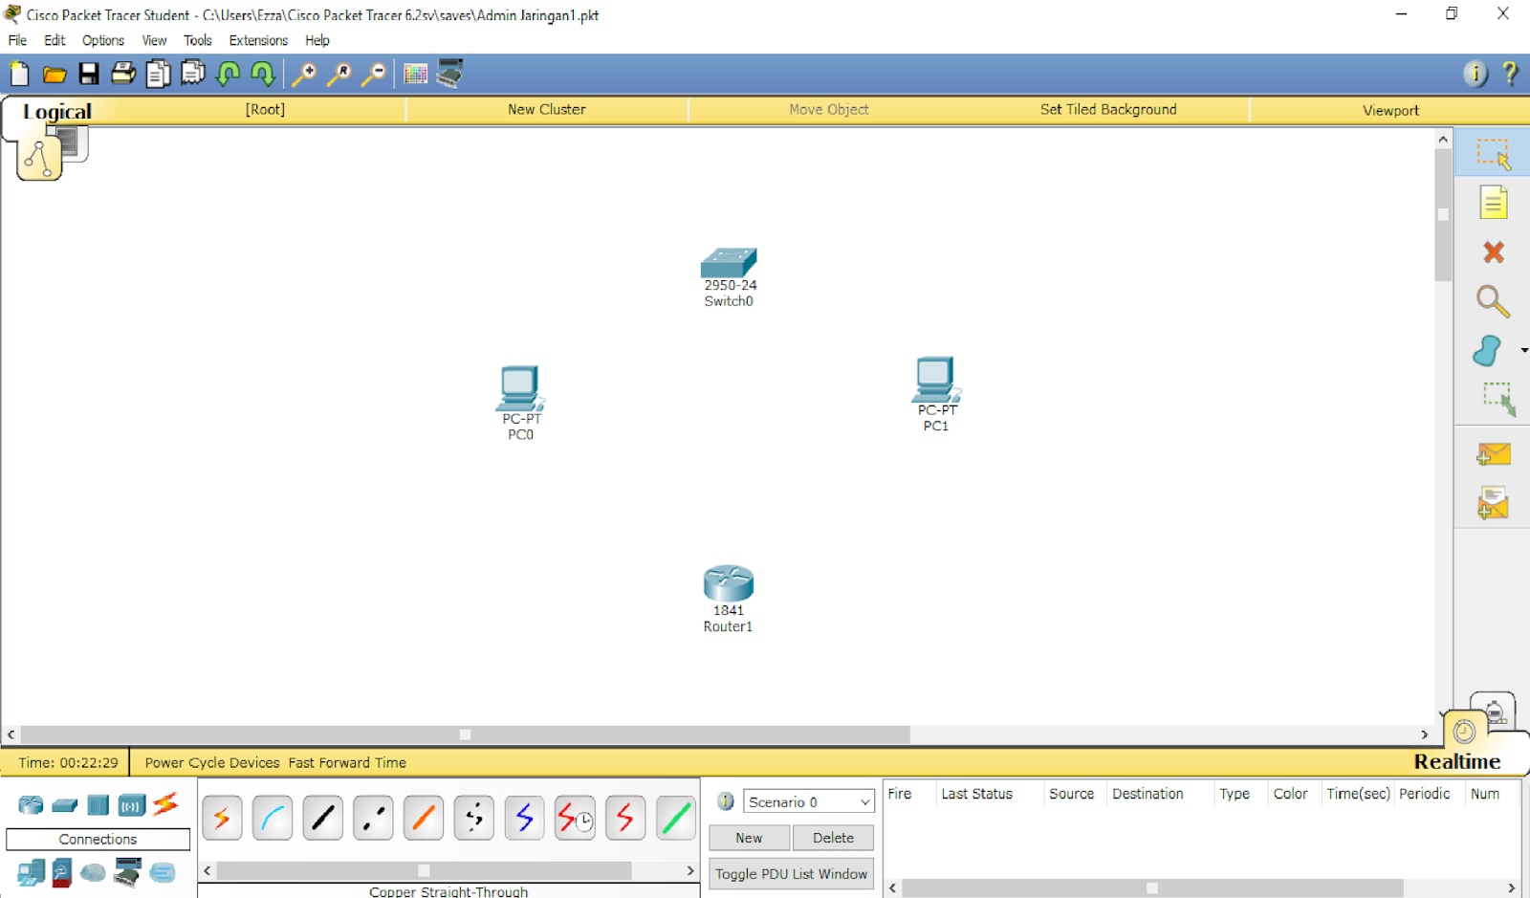Activate the Delete tool
Viewport: 1530px width, 898px height.
(1492, 252)
